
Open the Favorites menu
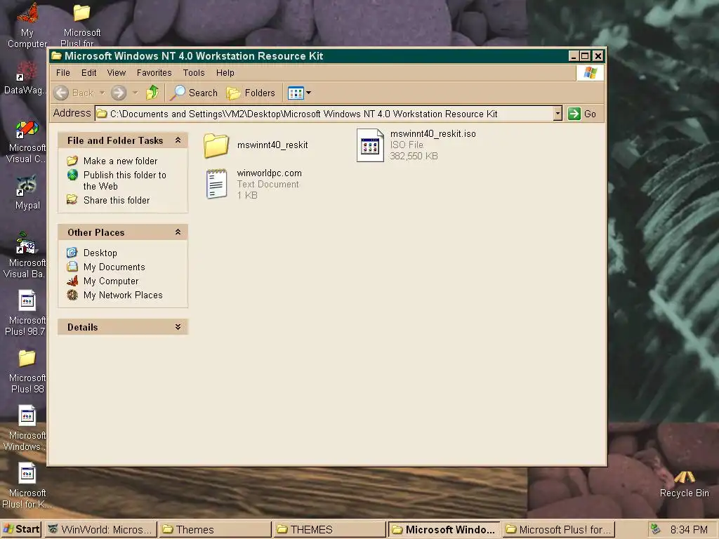click(x=154, y=73)
